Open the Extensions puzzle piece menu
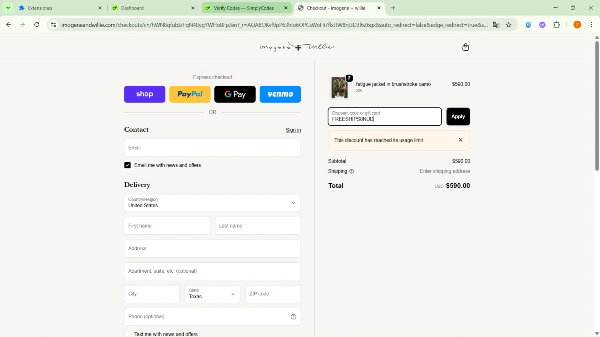 [557, 25]
